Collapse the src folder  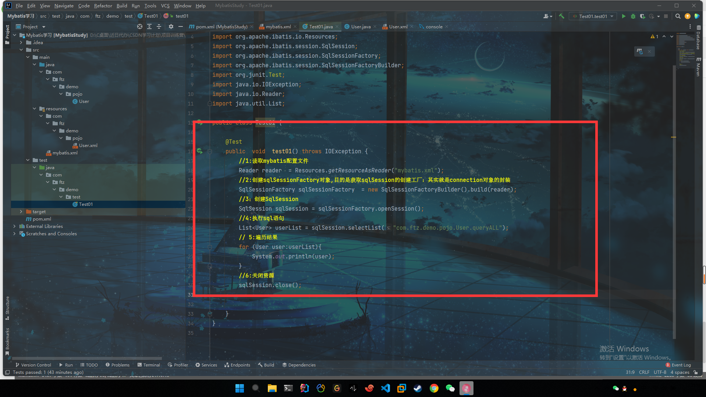click(x=21, y=50)
